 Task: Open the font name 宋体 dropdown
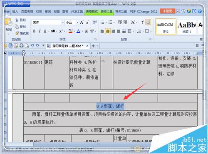click(x=63, y=22)
